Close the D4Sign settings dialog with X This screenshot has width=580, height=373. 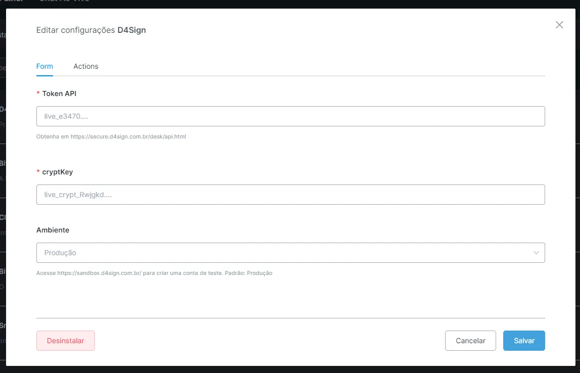(559, 25)
